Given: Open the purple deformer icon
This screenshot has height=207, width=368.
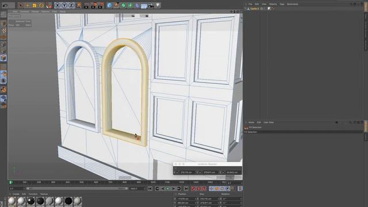Looking at the screenshot, I should point(137,5).
